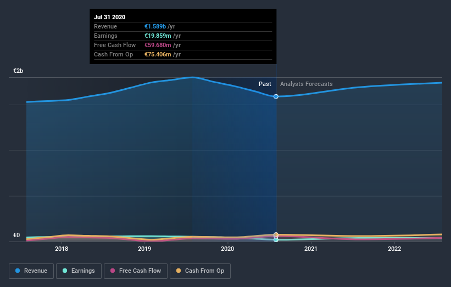This screenshot has width=451, height=287.
Task: Click the teal Earnings data point marker
Action: pos(276,240)
